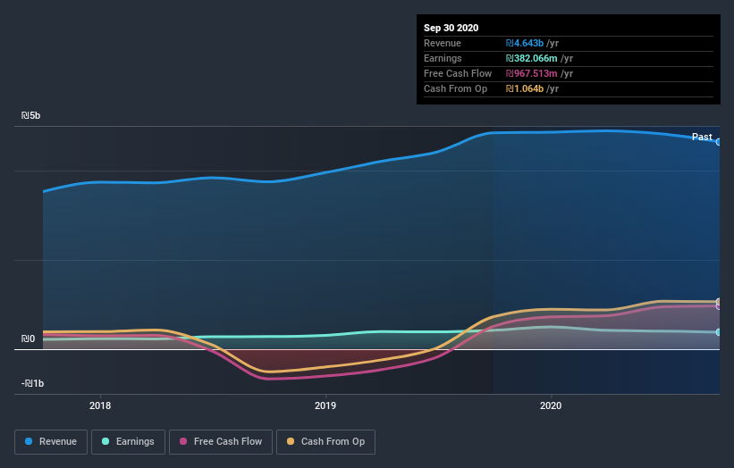Click the Revenue value ₪4.643b in tooltip
Image resolution: width=734 pixels, height=468 pixels.
pyautogui.click(x=525, y=43)
